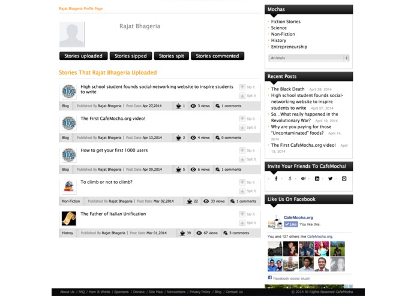The image size is (417, 296).
Task: Open Privacy Policy in the footer
Action: click(200, 292)
